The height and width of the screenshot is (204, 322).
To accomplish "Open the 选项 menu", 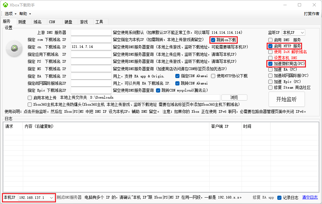I will [x=10, y=14].
